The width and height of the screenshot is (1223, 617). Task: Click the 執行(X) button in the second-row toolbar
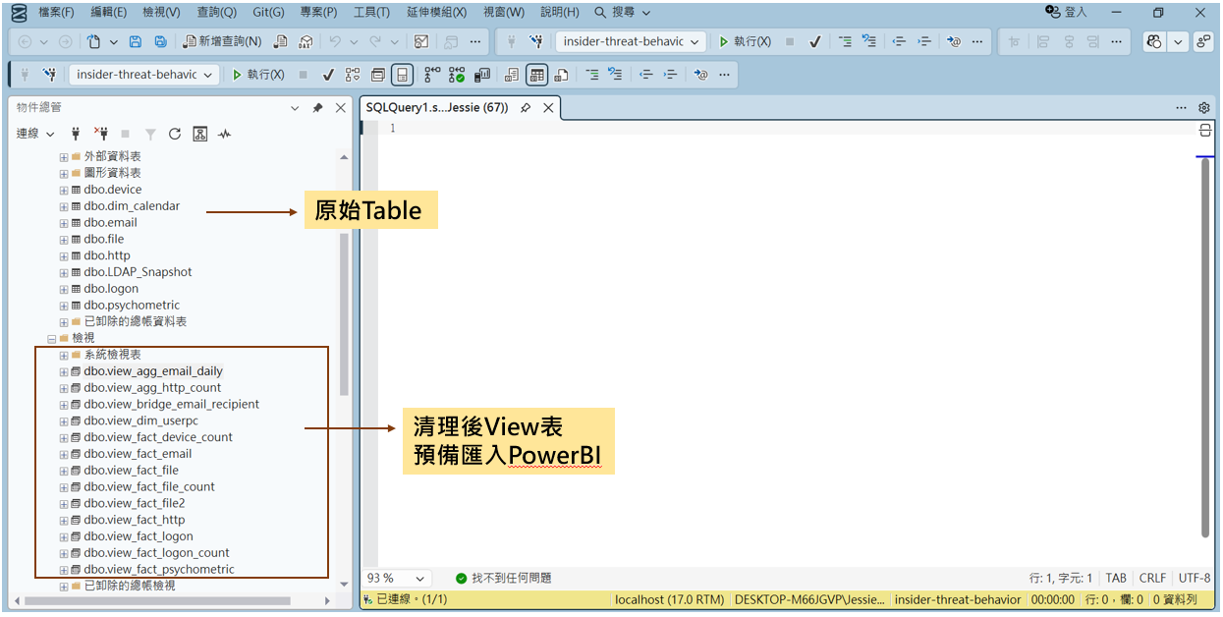258,75
